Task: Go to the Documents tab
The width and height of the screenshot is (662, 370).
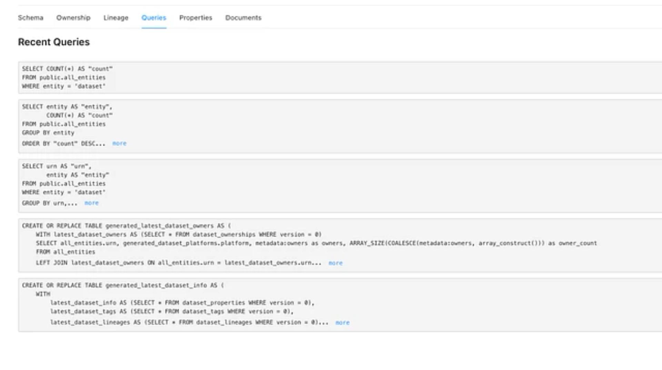Action: (x=243, y=18)
